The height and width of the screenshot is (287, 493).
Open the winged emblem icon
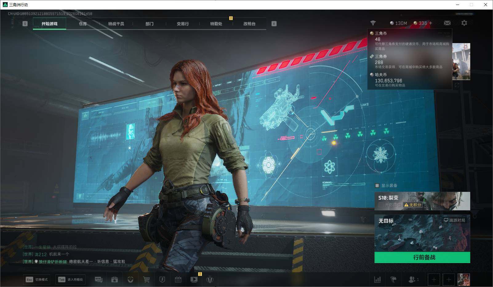point(210,280)
